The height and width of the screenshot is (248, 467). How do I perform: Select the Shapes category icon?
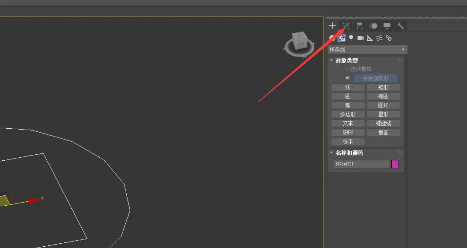pos(342,38)
